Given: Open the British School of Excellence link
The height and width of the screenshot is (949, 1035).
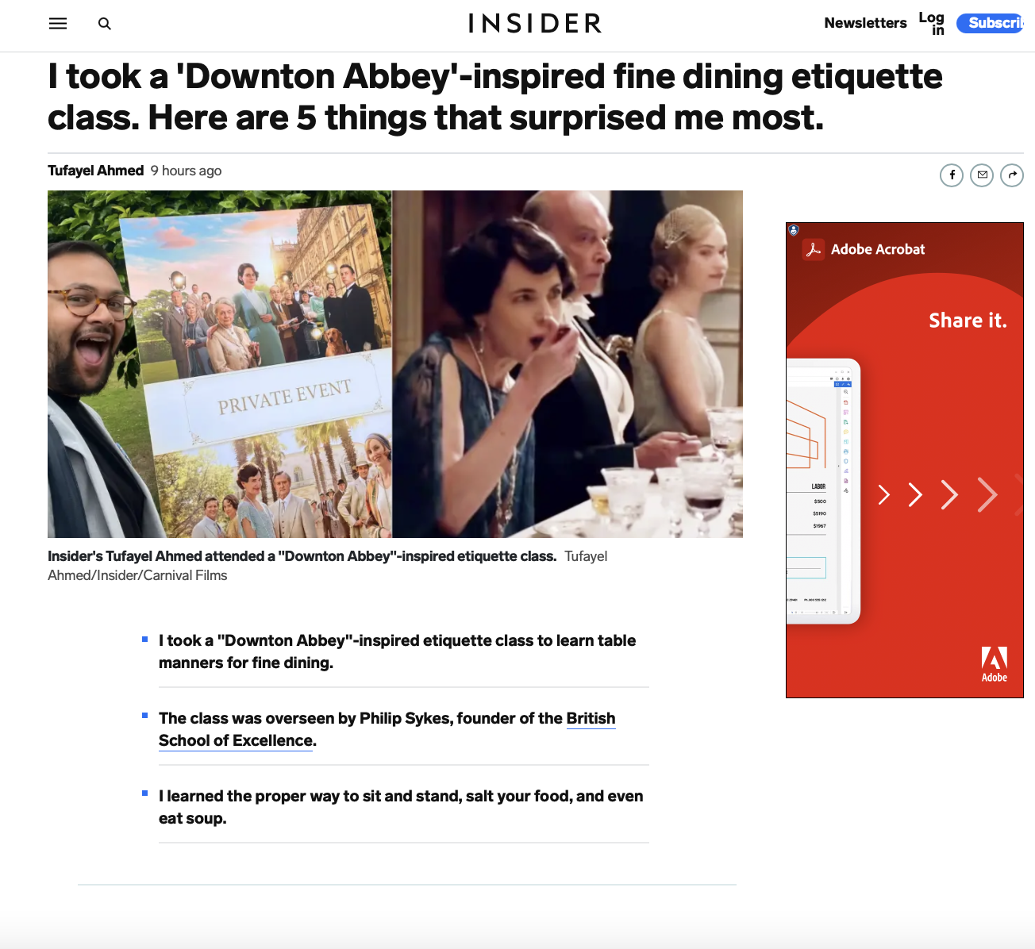Looking at the screenshot, I should click(x=387, y=729).
